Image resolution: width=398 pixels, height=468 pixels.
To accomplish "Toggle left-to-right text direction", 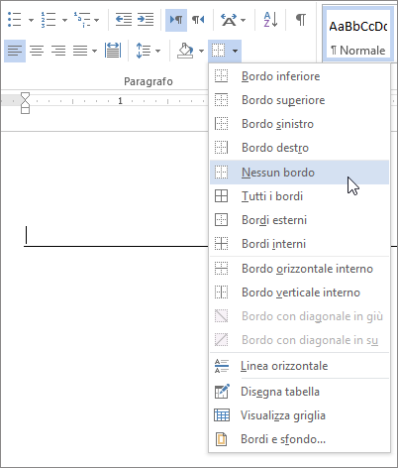I will 176,20.
